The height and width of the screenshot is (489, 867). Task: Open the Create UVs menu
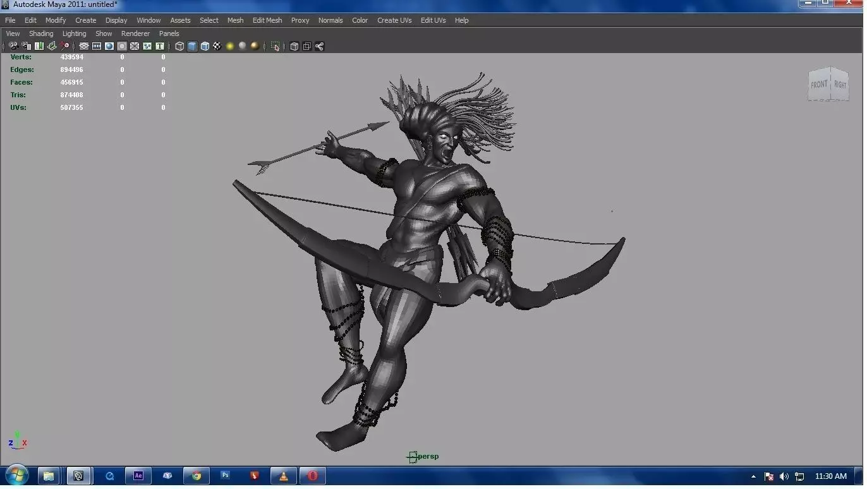(x=394, y=20)
